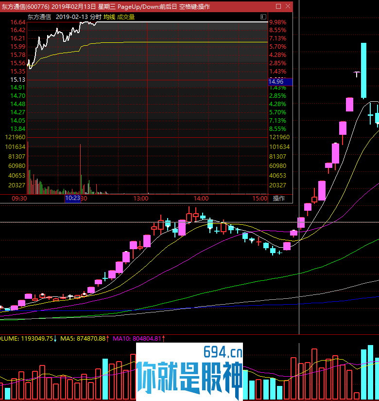379x401 pixels.
Task: Click the 13:00 time axis label
Action: pyautogui.click(x=141, y=199)
